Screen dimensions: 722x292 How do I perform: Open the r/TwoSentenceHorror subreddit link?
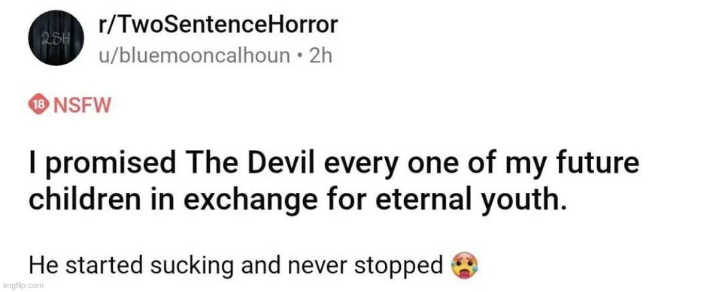pos(218,26)
